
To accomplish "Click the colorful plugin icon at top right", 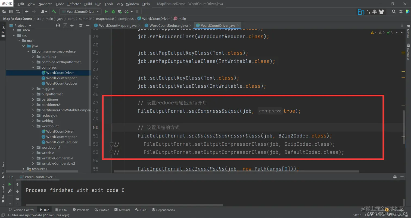I will click(407, 12).
